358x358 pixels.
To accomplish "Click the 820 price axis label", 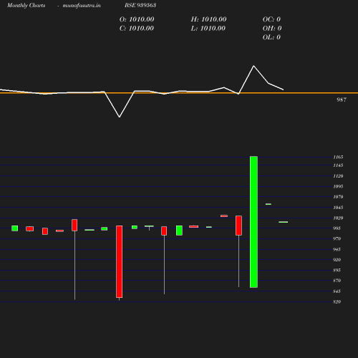I will coord(337,301).
